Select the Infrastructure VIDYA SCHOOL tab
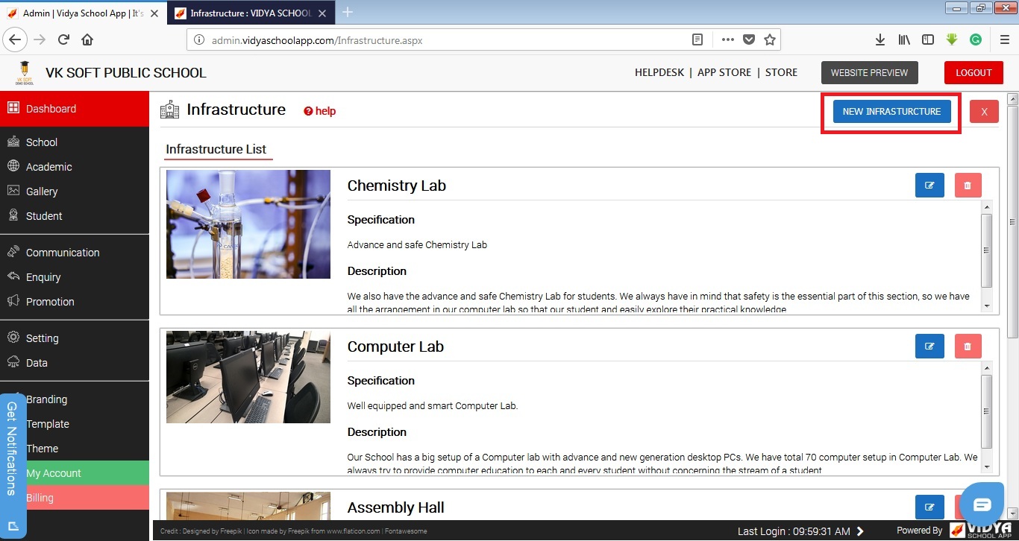The image size is (1019, 541). 251,13
